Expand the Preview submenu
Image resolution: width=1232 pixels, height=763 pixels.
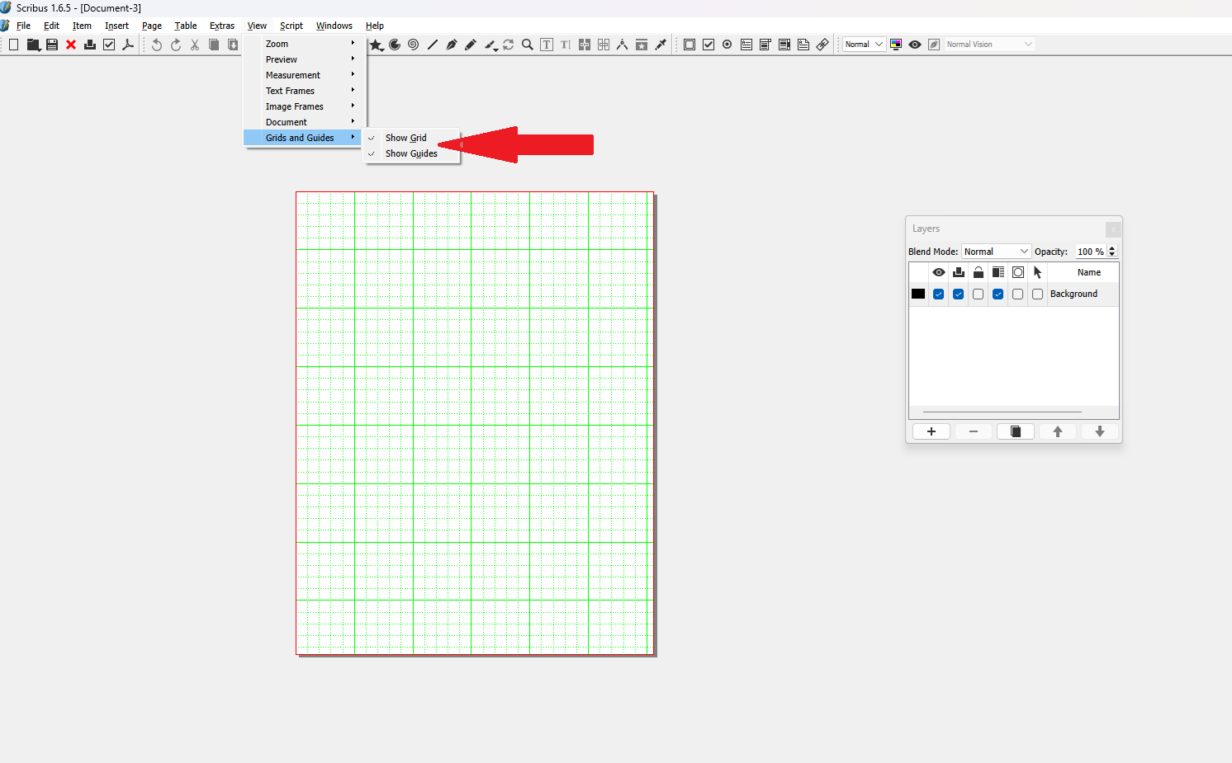point(302,59)
